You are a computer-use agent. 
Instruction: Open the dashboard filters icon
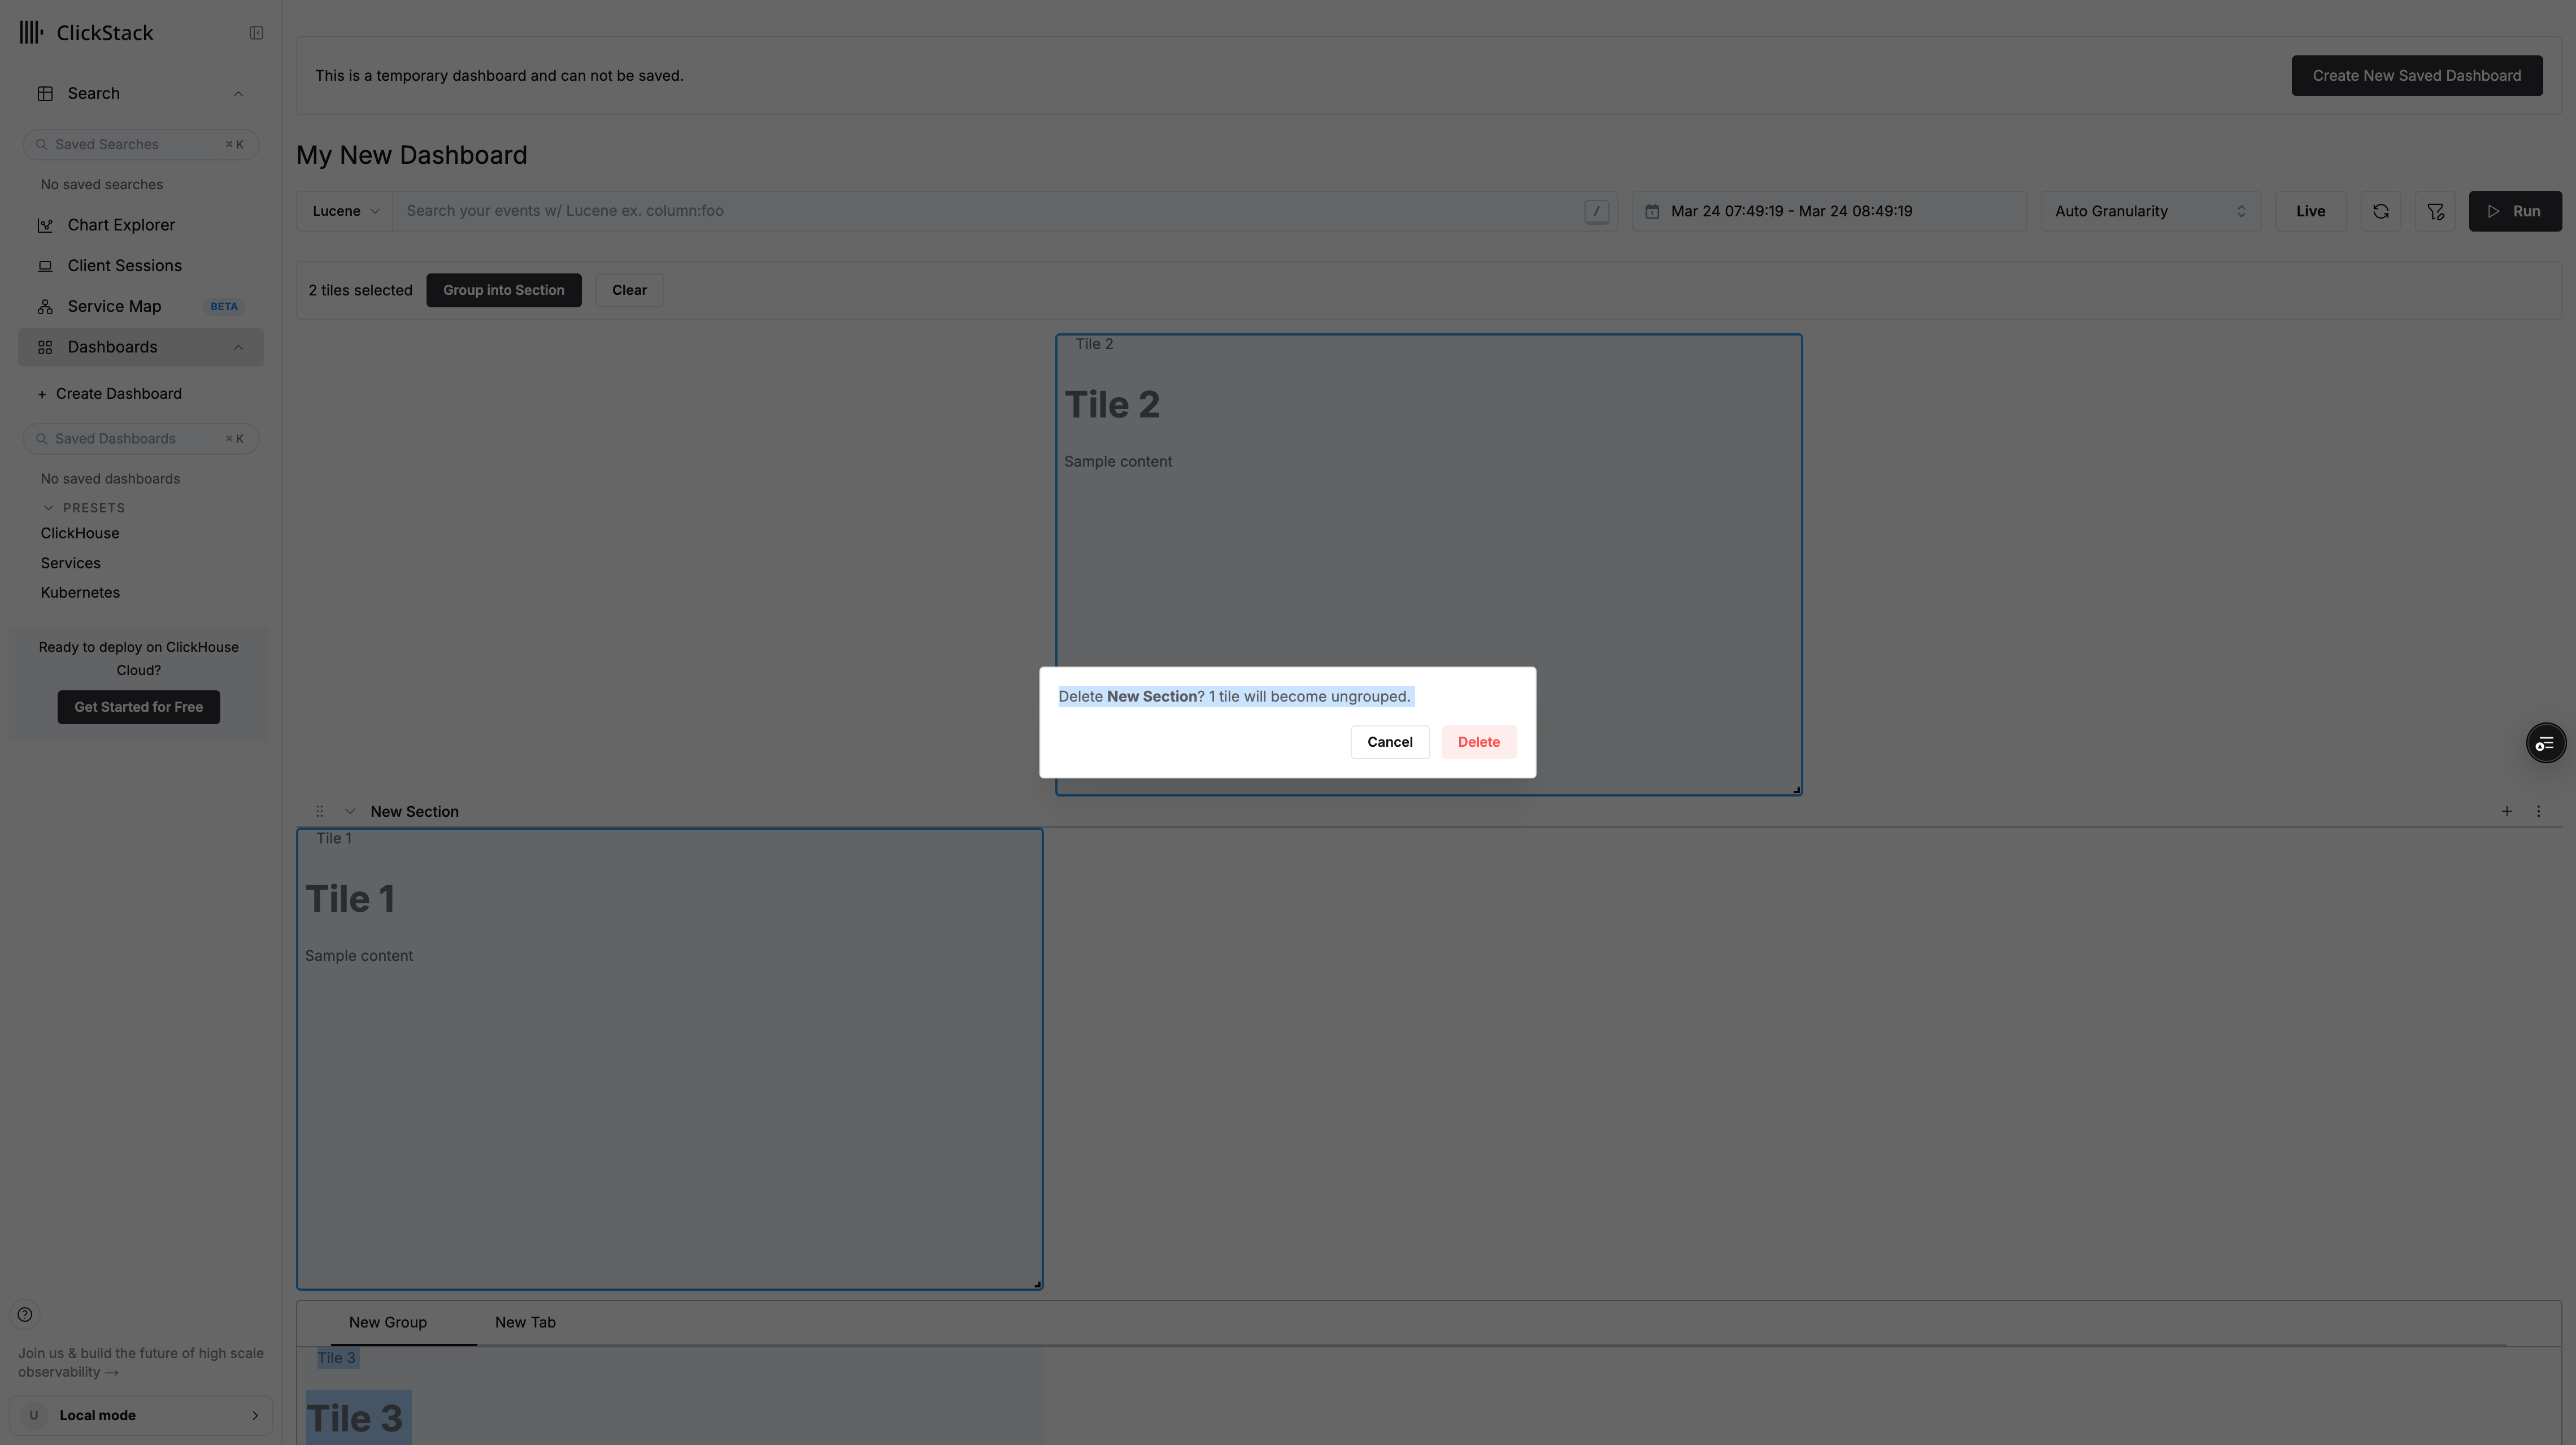coord(2435,211)
